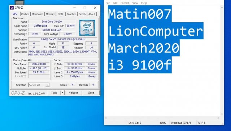
Task: Click the Revision value U0
Action: 91,48
